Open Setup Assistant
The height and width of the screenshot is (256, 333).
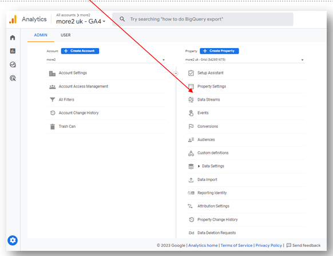(211, 73)
